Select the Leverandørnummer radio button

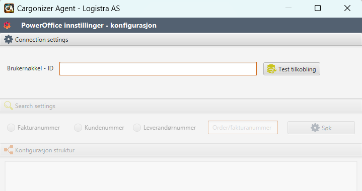click(137, 128)
